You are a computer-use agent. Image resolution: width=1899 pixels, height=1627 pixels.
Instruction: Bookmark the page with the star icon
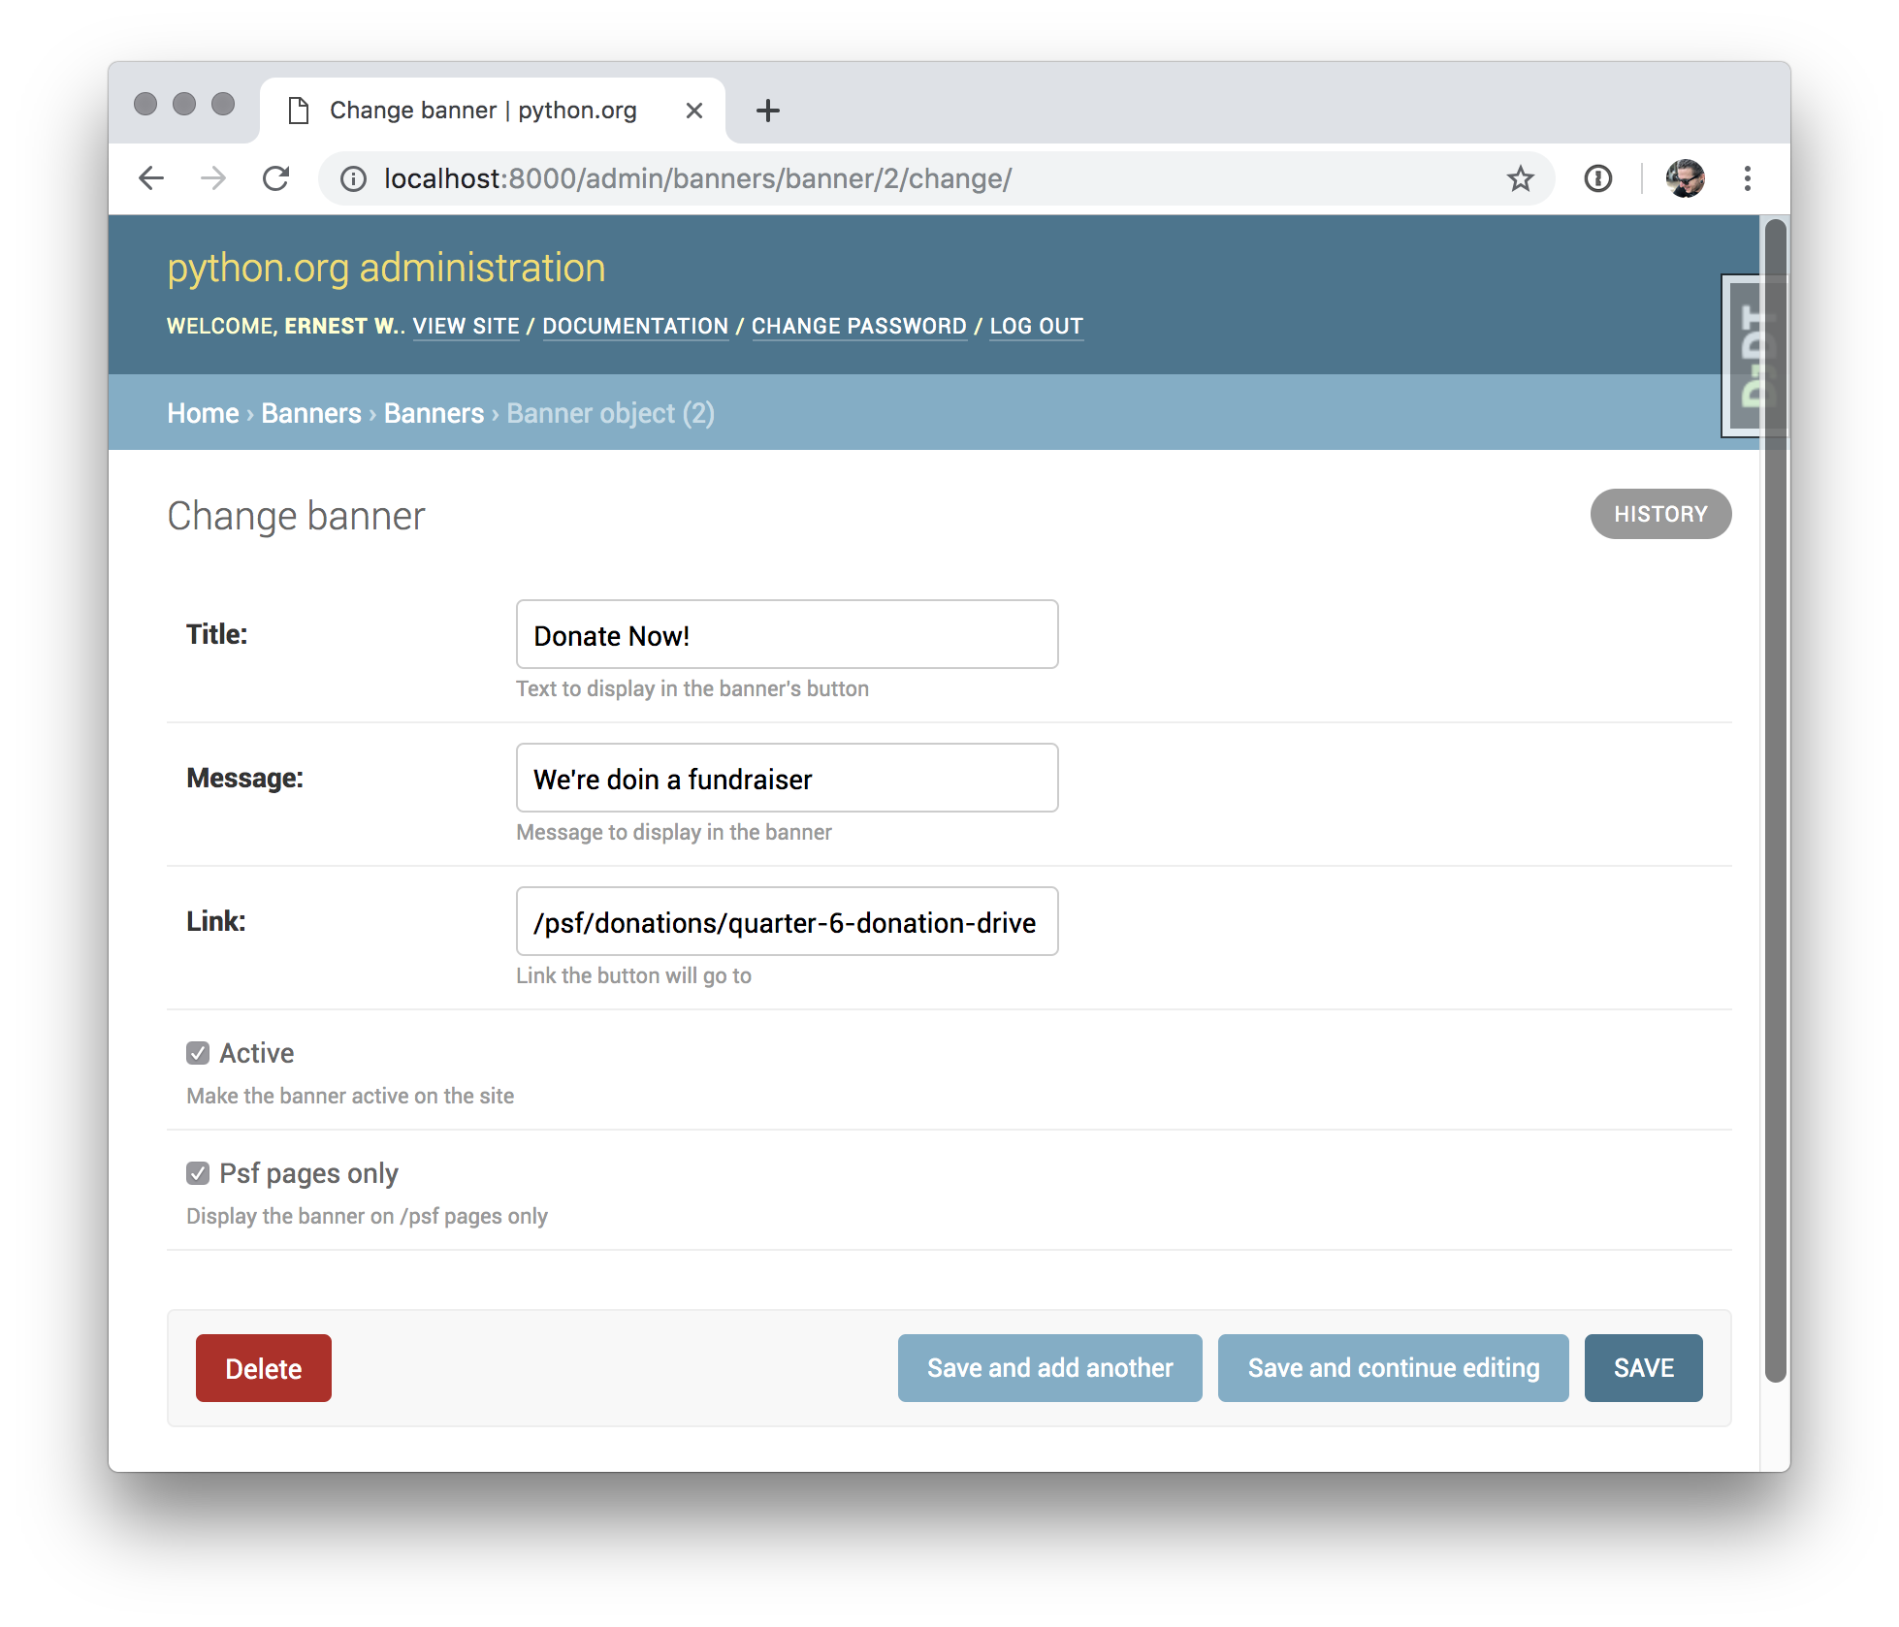click(1520, 178)
